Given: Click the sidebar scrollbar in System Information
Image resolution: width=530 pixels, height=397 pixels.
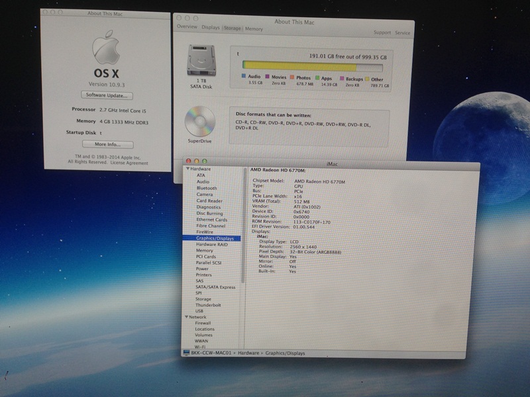Looking at the screenshot, I should 243,226.
